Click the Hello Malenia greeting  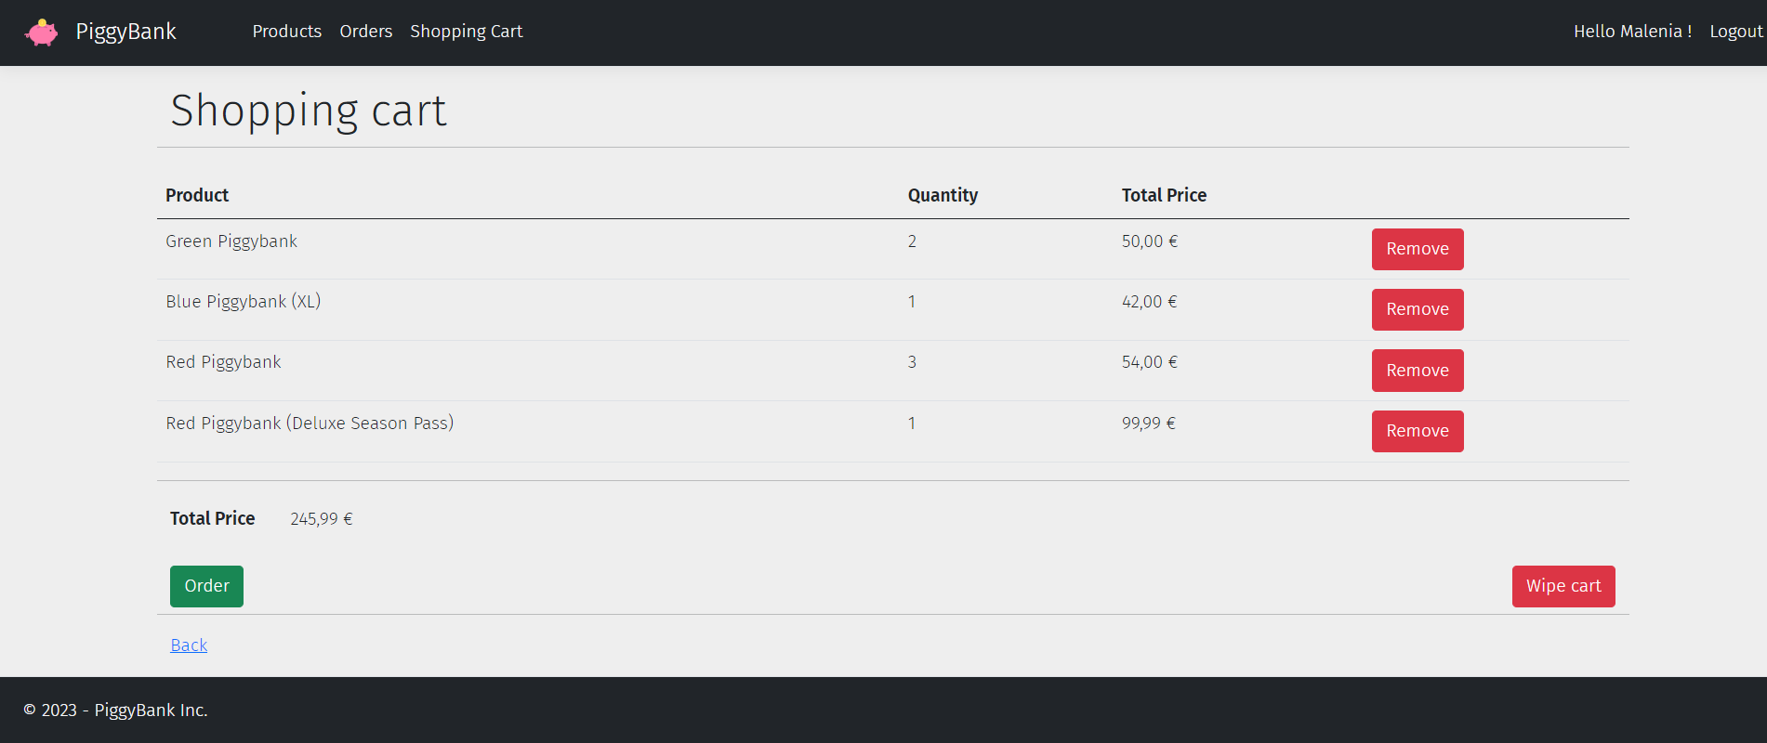click(1632, 32)
